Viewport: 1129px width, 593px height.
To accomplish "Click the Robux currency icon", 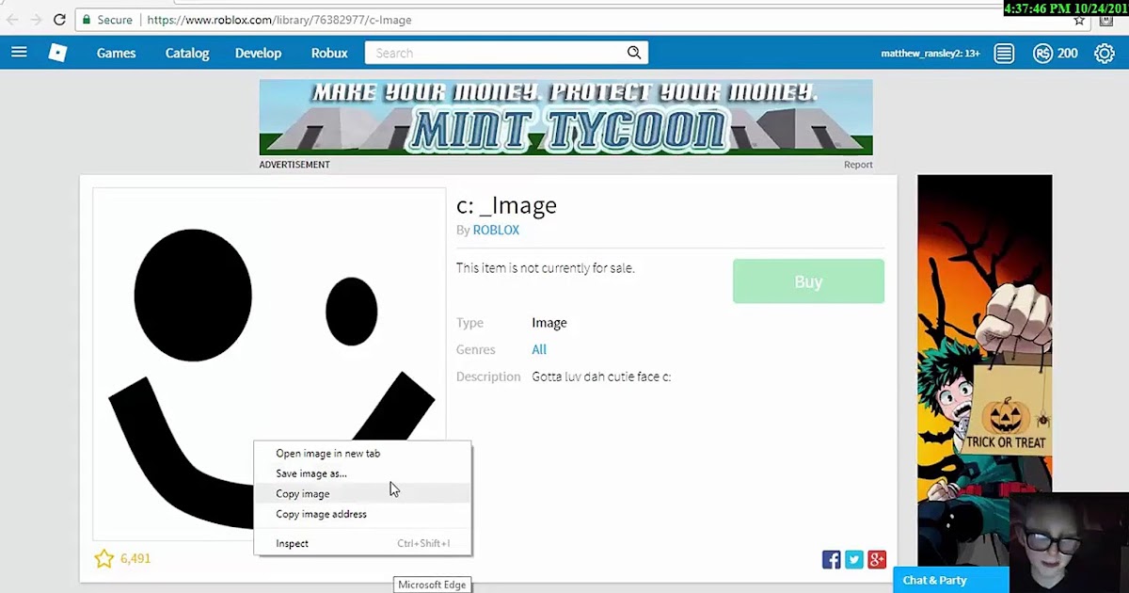I will coord(1042,54).
